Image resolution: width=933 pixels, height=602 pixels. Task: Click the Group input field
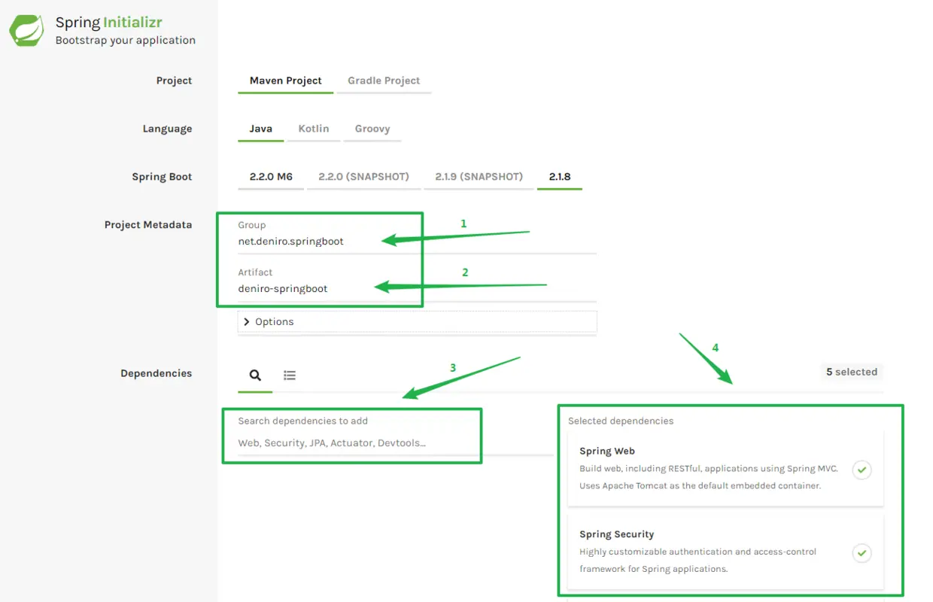(x=418, y=242)
